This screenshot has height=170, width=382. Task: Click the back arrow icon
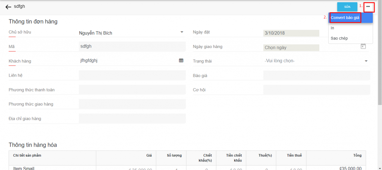point(8,7)
